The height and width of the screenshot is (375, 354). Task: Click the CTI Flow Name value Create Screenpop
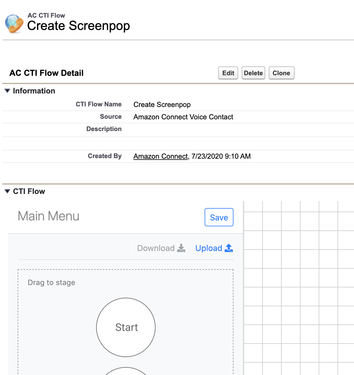click(162, 105)
